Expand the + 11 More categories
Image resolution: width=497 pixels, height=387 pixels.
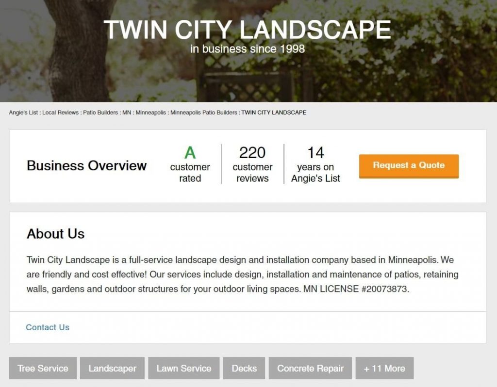[x=384, y=368]
